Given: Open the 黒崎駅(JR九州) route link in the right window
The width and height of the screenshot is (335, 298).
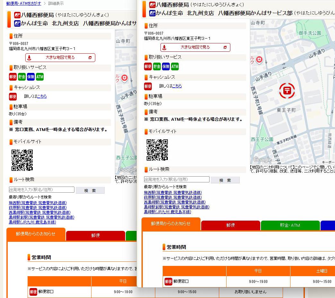Looking at the screenshot, I should tap(167, 212).
